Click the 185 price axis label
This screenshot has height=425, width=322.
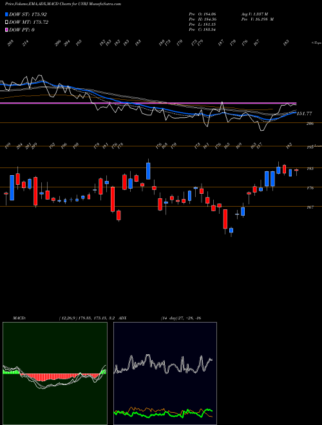[x=310, y=169]
